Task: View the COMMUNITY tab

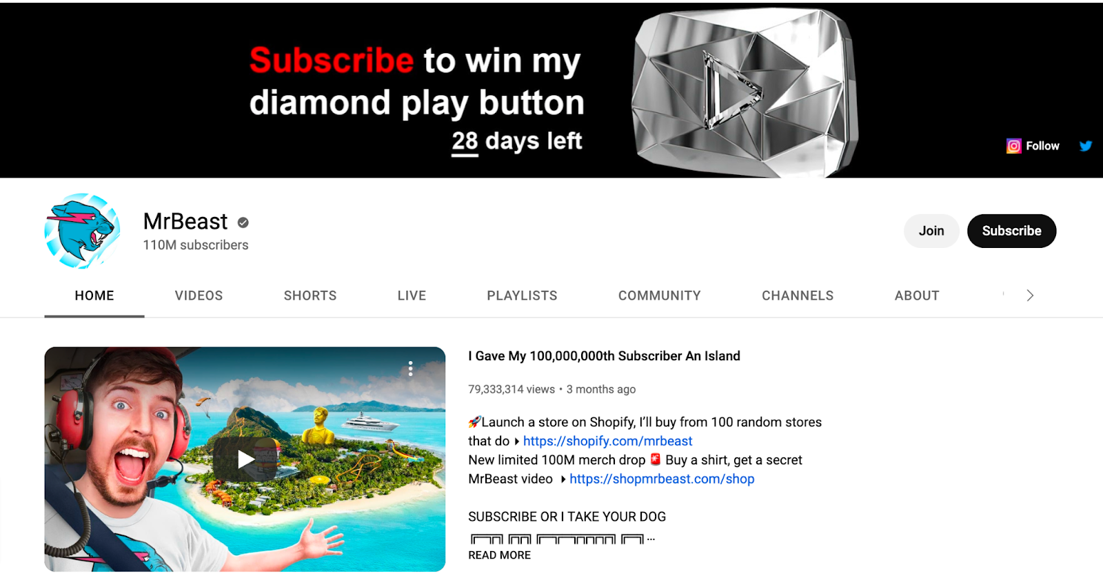Action: 659,296
